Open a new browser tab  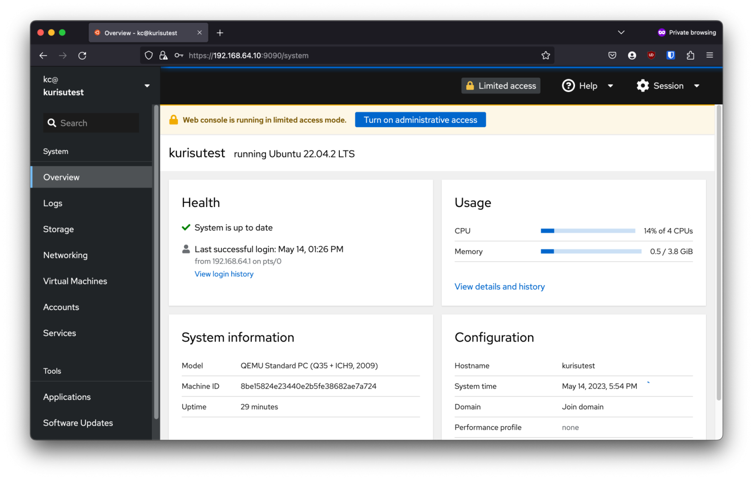point(220,33)
